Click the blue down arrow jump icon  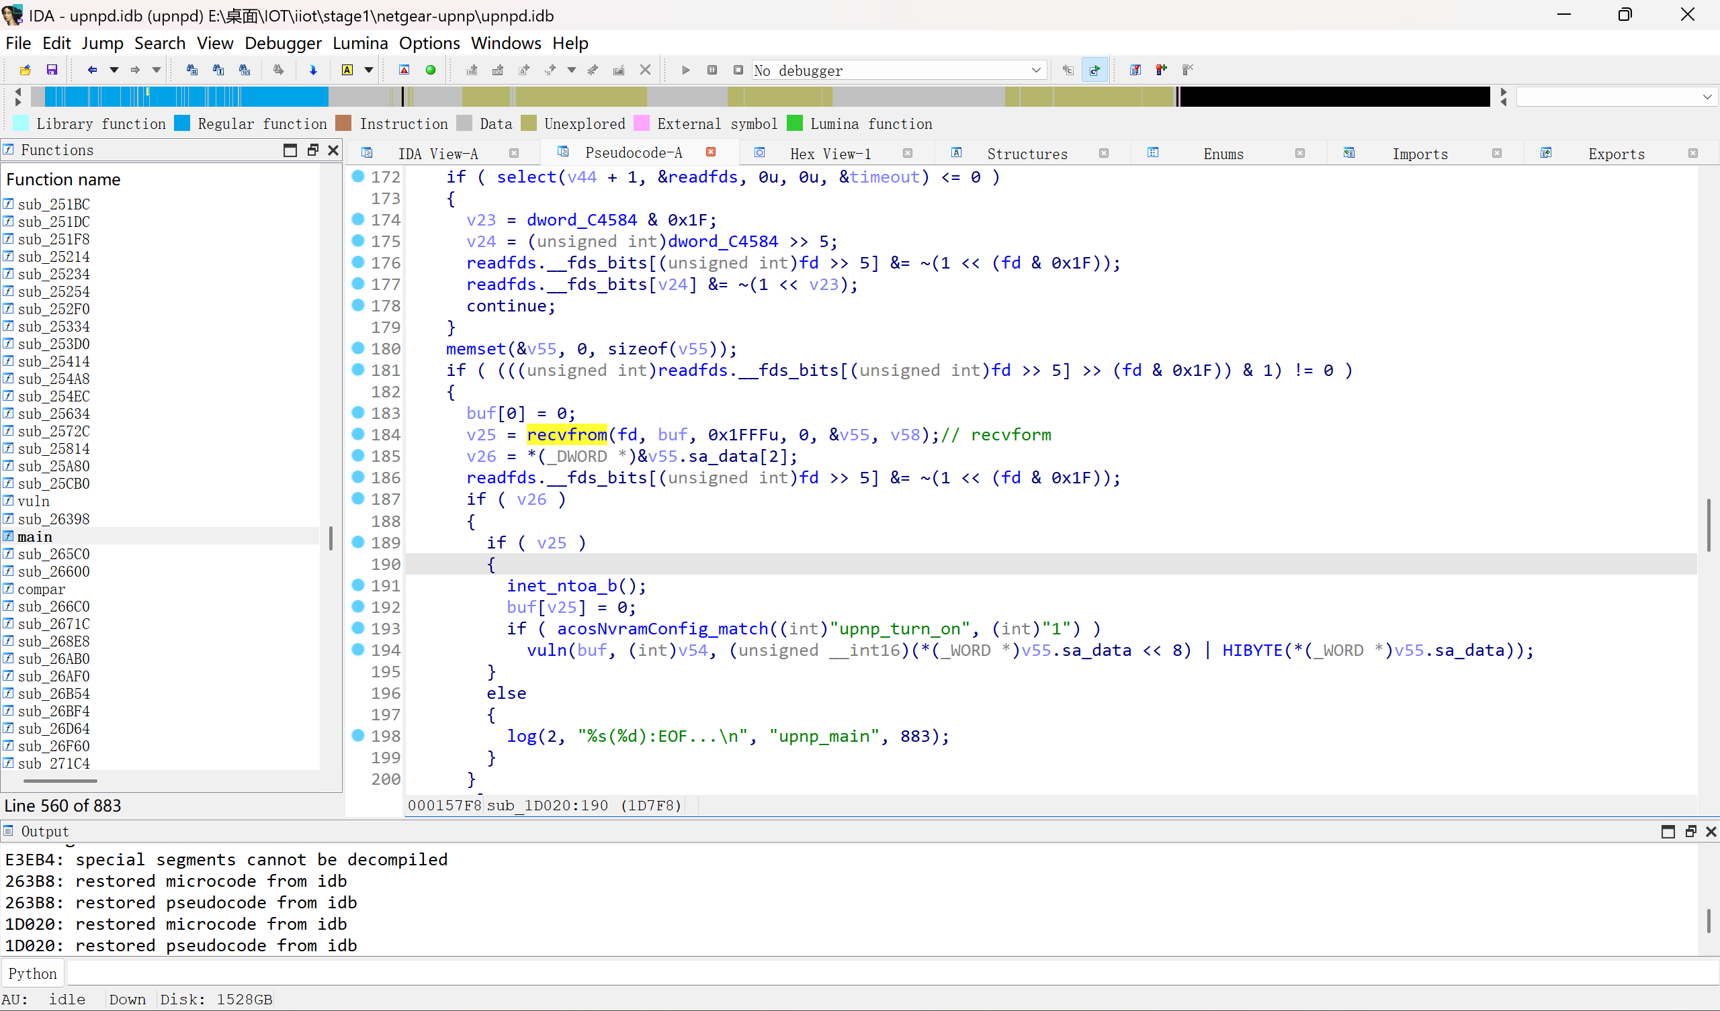click(313, 70)
